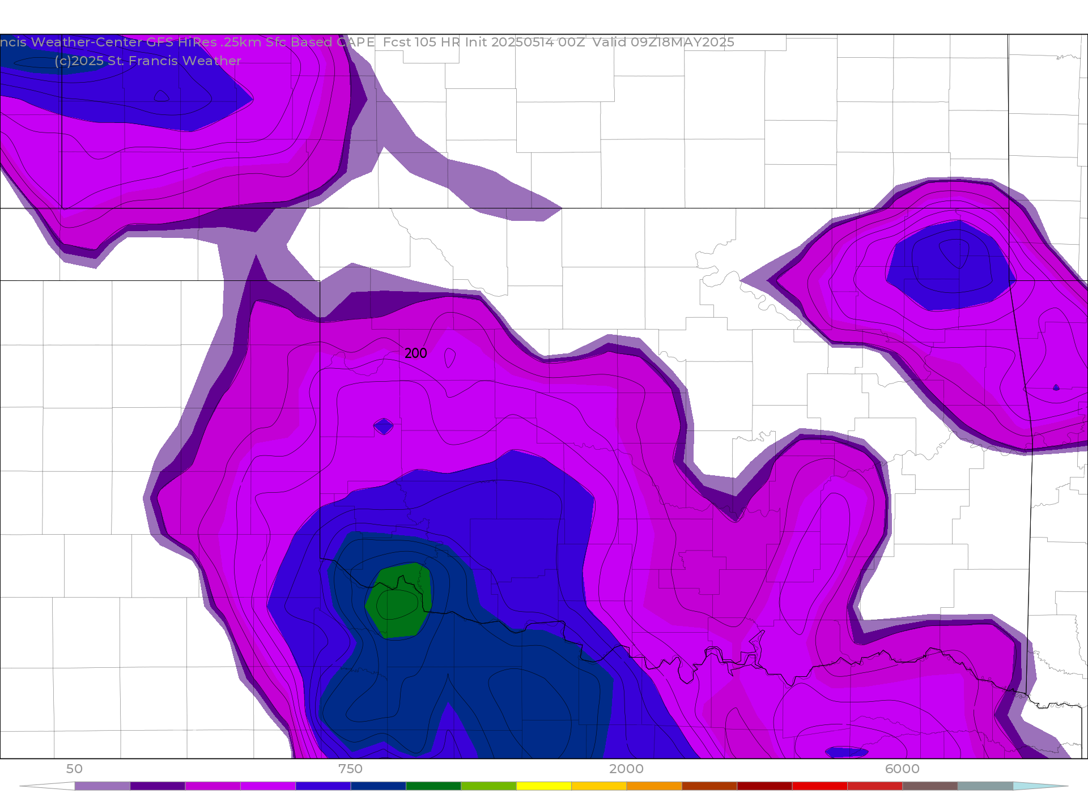Click the white left-pointing colorbar arrow
Image resolution: width=1088 pixels, height=793 pixels.
click(x=47, y=786)
